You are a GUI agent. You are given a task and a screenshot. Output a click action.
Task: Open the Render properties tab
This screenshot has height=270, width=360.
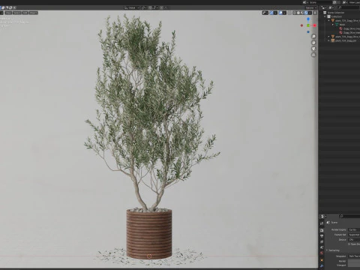click(322, 230)
